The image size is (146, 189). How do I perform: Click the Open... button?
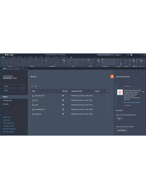tap(12, 86)
